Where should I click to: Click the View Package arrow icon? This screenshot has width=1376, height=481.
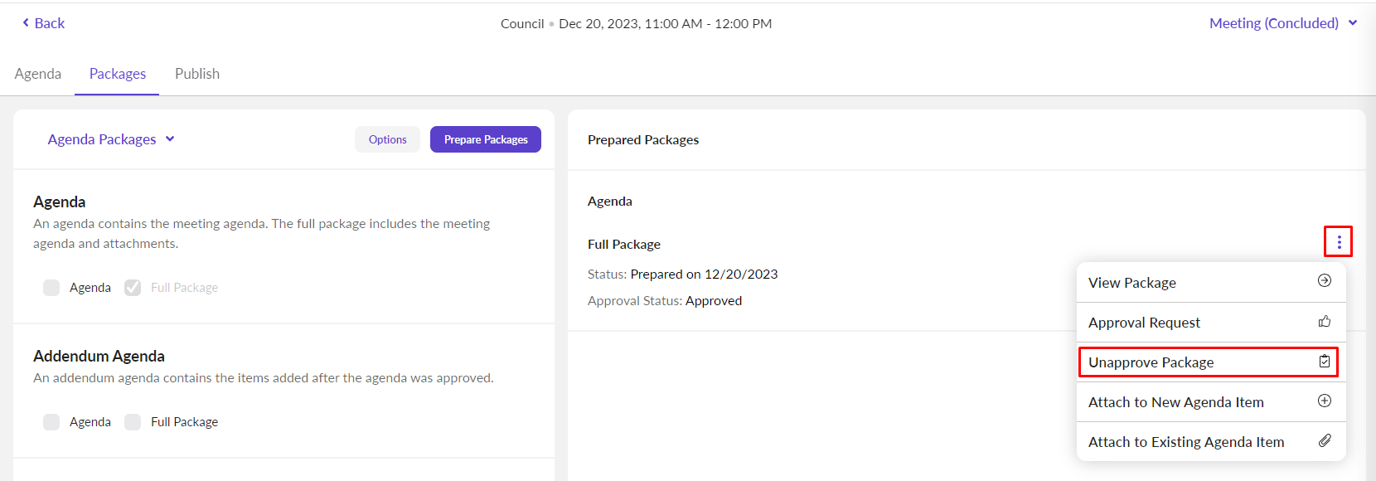pos(1325,281)
